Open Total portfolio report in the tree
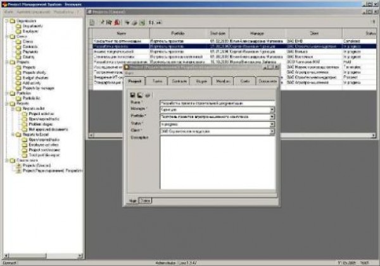 [44, 155]
